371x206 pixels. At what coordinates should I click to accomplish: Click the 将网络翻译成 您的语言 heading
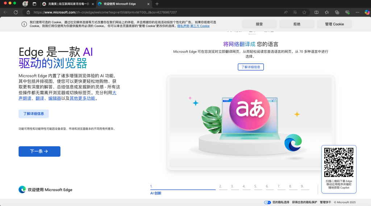[251, 44]
